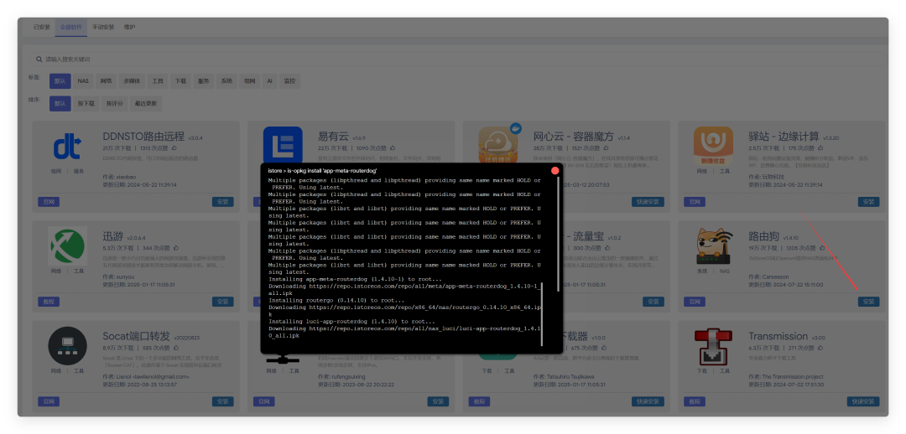906x434 pixels.
Task: Click 快速安装 for 网心云 容器魔方
Action: (x=648, y=202)
